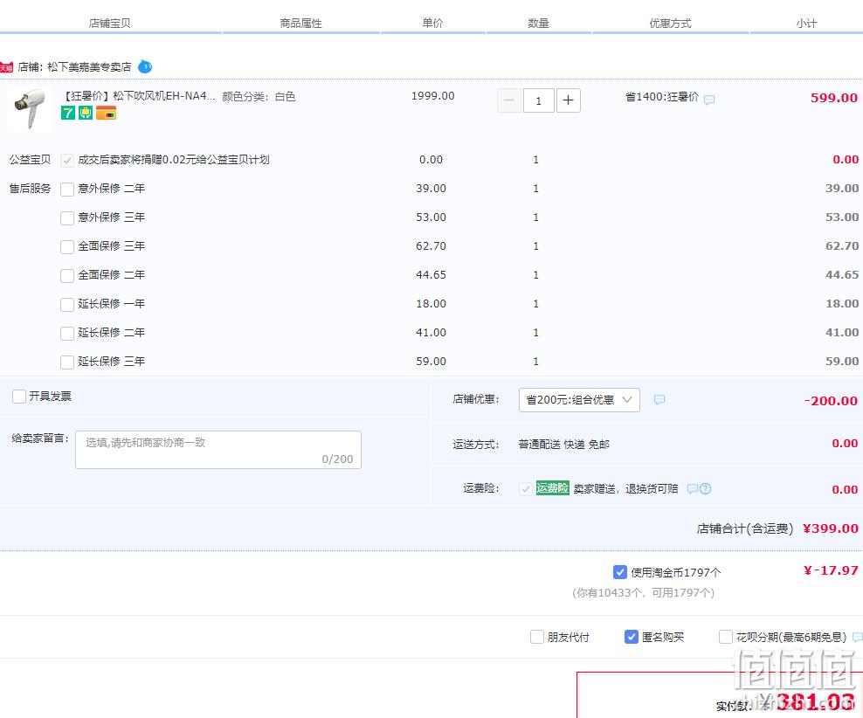The image size is (863, 718).
Task: Click the orange credit card badge icon
Action: pos(106,114)
